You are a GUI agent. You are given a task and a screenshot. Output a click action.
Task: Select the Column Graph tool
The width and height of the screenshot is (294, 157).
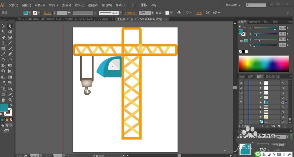(x=10, y=89)
